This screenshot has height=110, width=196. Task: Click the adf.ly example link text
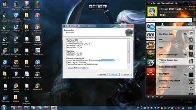point(79,62)
